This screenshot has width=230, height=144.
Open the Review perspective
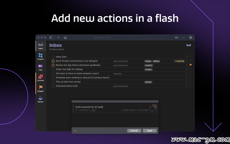point(40,99)
